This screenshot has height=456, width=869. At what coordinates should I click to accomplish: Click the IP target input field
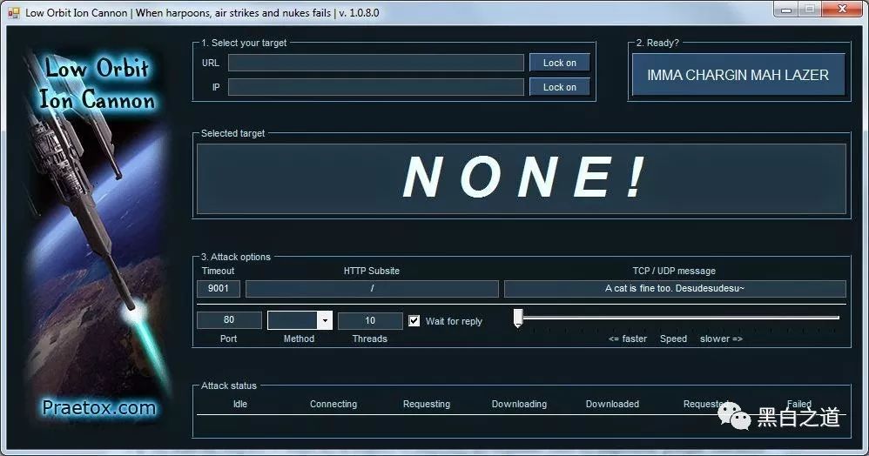pos(376,87)
